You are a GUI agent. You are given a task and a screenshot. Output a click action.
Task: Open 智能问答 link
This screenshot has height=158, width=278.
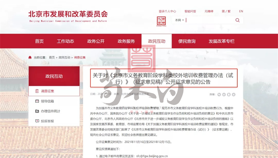pos(190,11)
